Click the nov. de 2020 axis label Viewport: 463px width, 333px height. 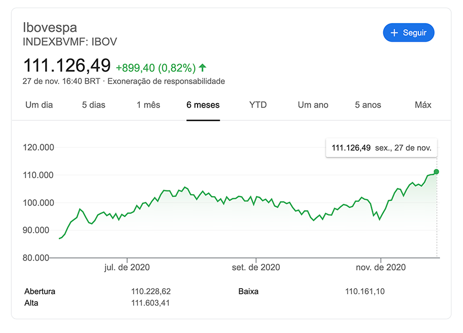pyautogui.click(x=381, y=267)
